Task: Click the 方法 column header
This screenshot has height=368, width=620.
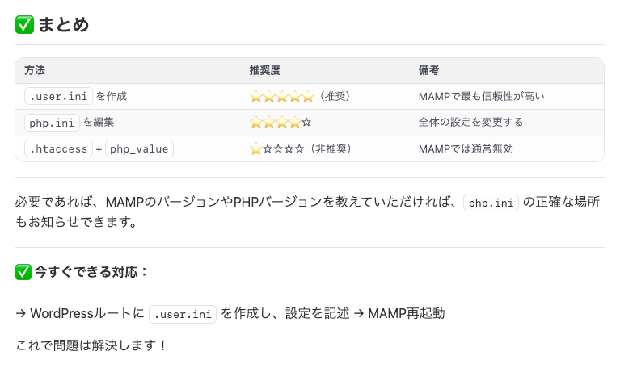Action: pos(35,70)
